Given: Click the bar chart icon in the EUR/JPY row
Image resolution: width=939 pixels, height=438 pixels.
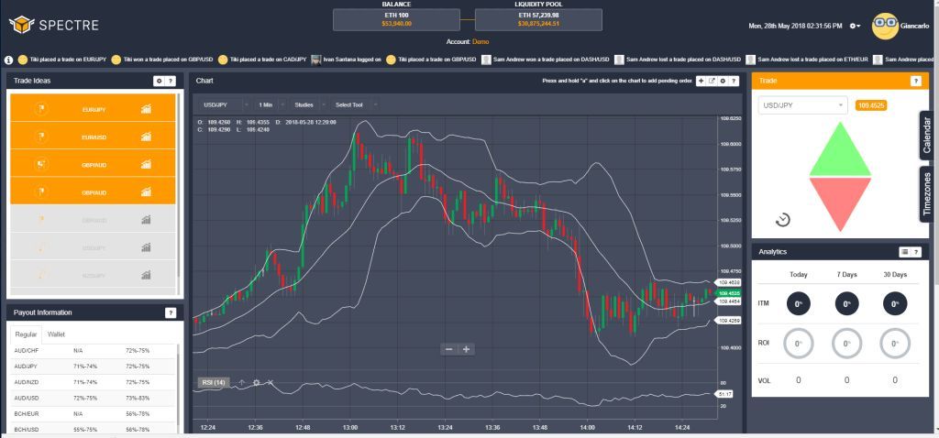Looking at the screenshot, I should [x=146, y=110].
